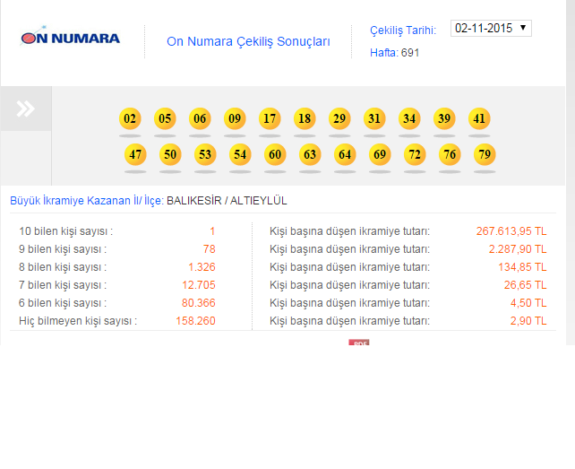Click the yellow ball numbered 31
The height and width of the screenshot is (469, 575).
click(374, 118)
